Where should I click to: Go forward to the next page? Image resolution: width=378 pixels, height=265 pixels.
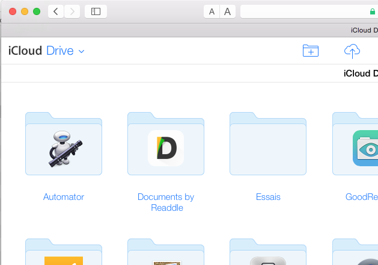[72, 11]
